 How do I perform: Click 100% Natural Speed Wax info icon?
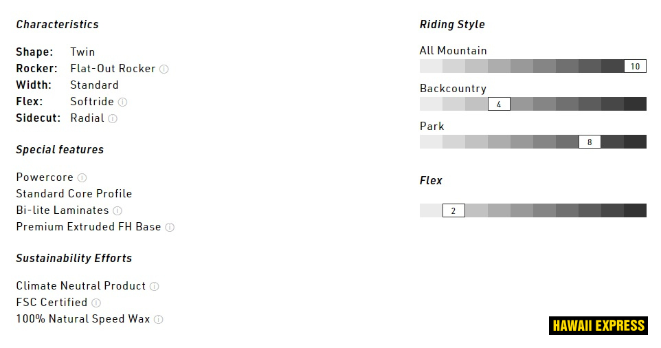point(159,319)
